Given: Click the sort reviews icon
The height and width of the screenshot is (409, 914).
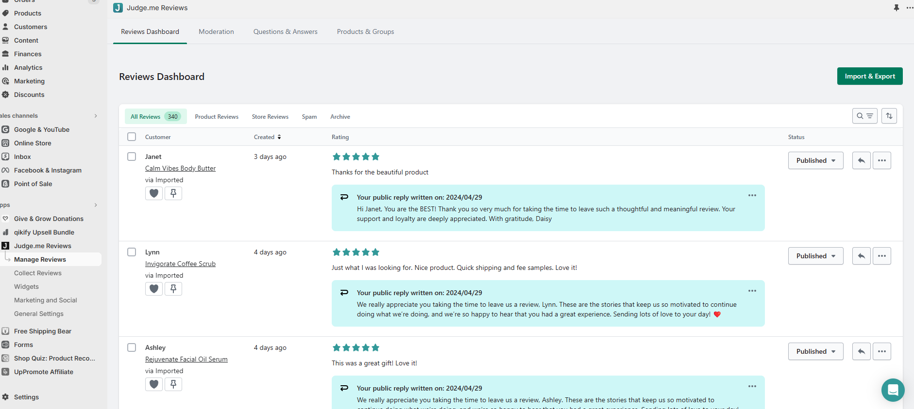Looking at the screenshot, I should coord(889,116).
